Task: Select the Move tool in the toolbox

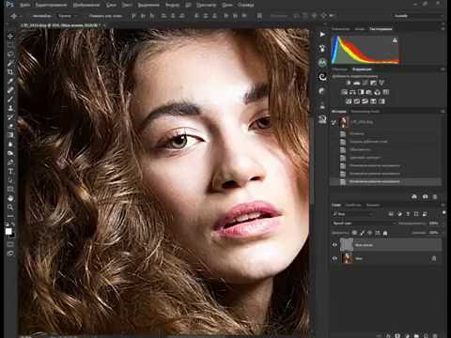Action: 10,37
